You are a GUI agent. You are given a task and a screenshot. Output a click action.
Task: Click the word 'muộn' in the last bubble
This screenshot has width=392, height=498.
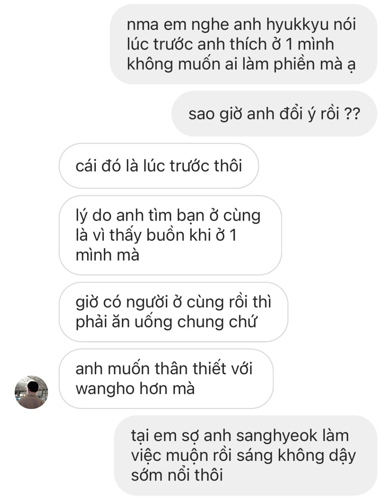(x=187, y=456)
